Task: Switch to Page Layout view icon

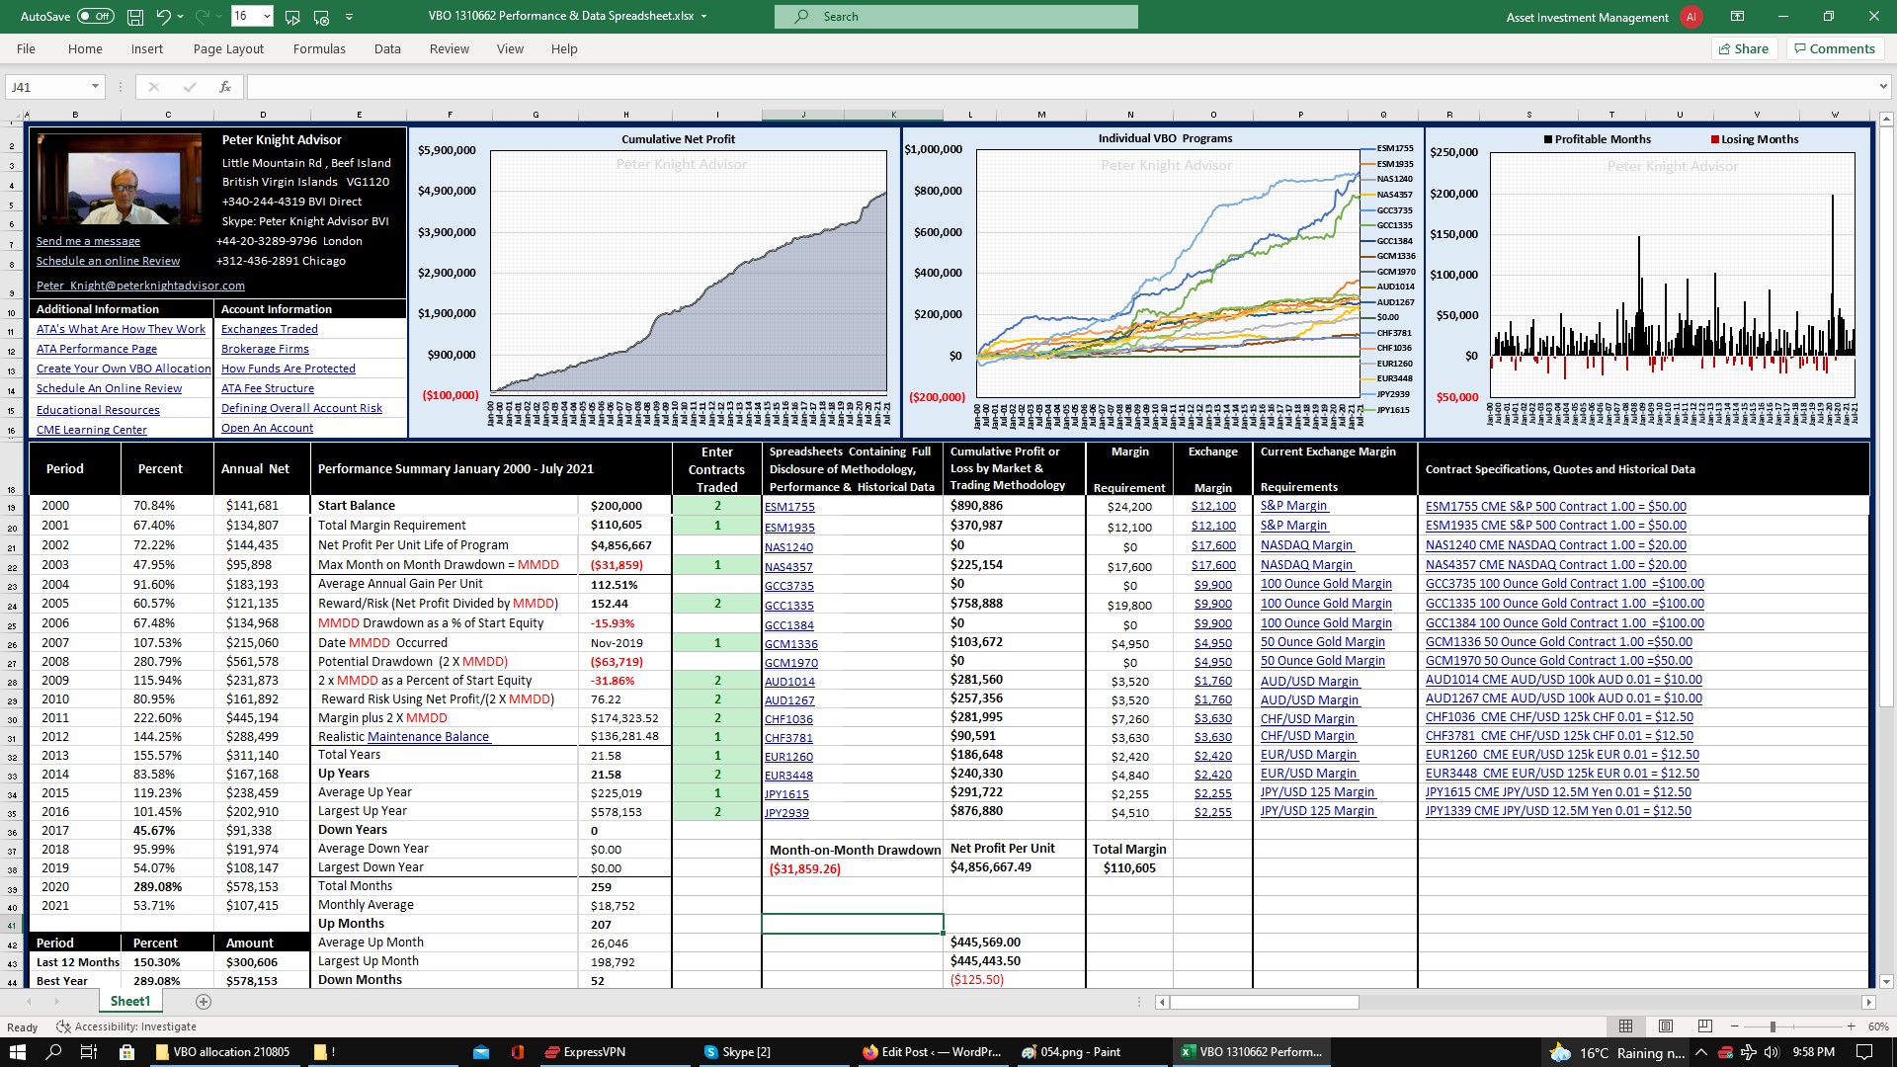Action: point(1666,1026)
